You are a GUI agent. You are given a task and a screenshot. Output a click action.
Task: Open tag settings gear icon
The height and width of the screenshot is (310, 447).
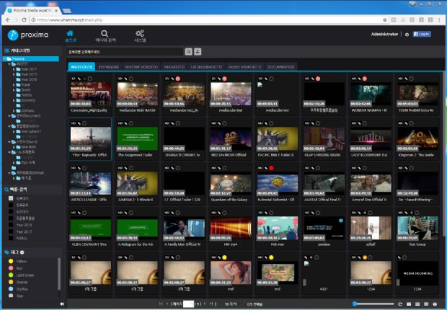(22, 252)
